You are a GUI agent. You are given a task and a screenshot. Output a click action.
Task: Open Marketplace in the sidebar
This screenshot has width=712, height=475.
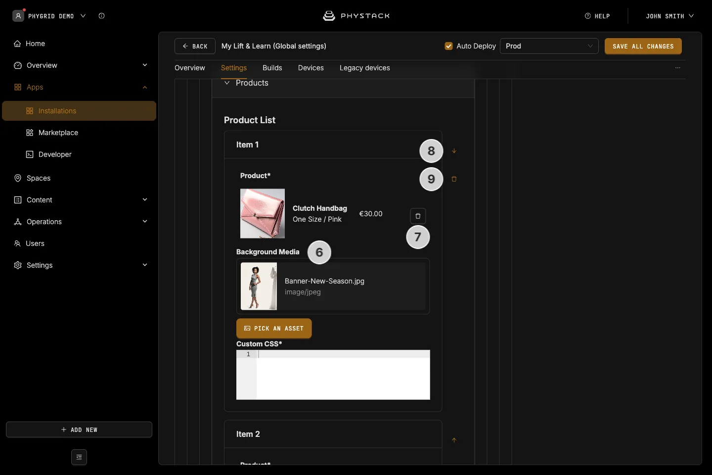pyautogui.click(x=79, y=133)
